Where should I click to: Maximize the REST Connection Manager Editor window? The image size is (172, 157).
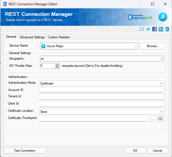153,4
